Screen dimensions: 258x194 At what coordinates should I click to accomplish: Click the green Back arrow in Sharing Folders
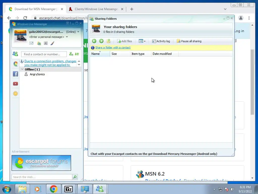[x=94, y=41]
